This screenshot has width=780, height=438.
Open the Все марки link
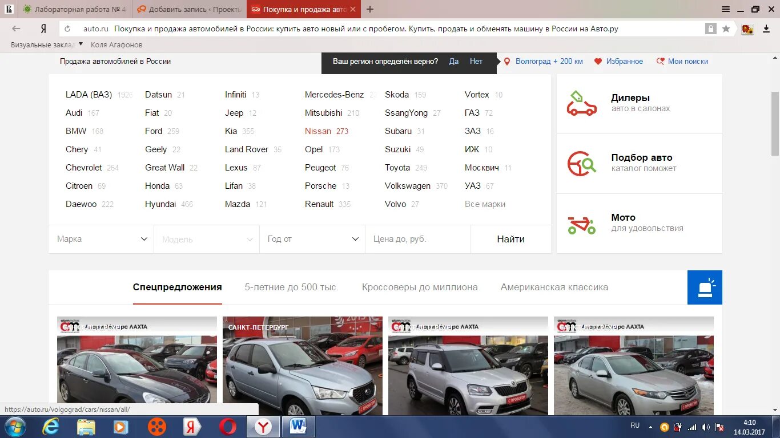[485, 204]
